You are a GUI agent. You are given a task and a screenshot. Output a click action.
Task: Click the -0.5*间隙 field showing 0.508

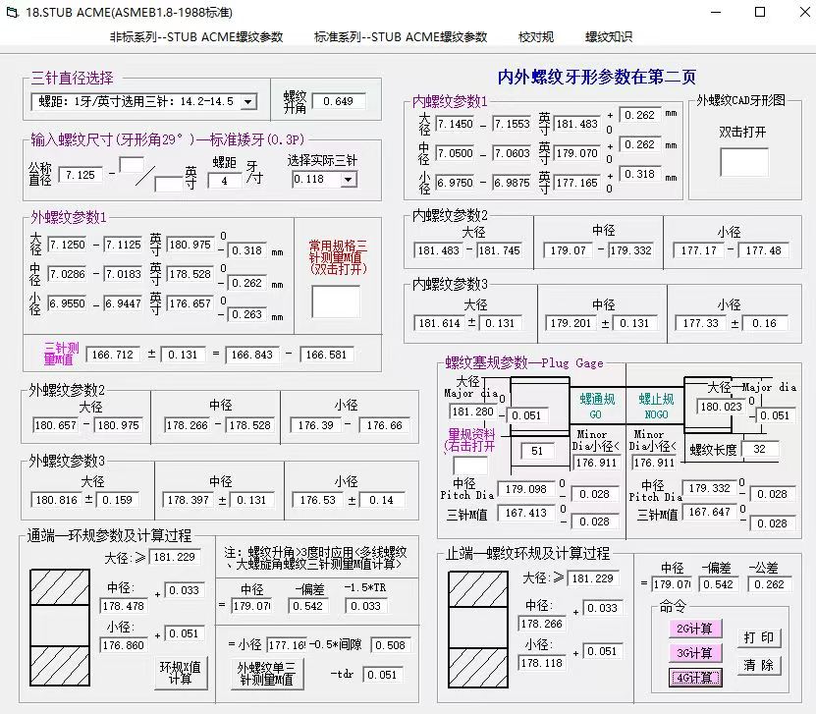click(391, 645)
